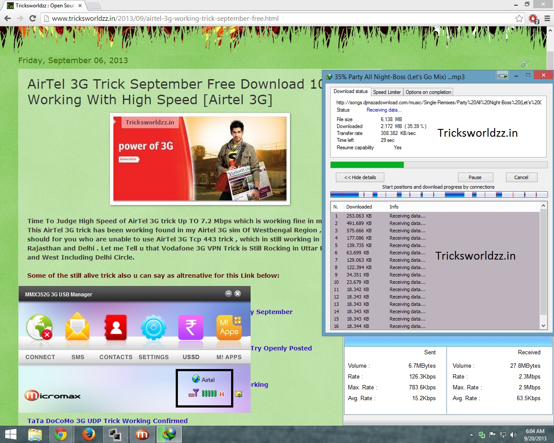Image resolution: width=554 pixels, height=443 pixels.
Task: Click the Airtel network globe icon
Action: (x=196, y=379)
